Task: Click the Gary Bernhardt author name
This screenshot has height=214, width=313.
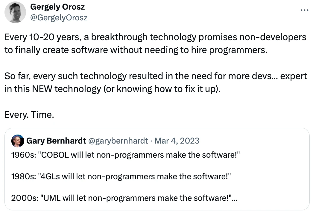Action: click(56, 141)
